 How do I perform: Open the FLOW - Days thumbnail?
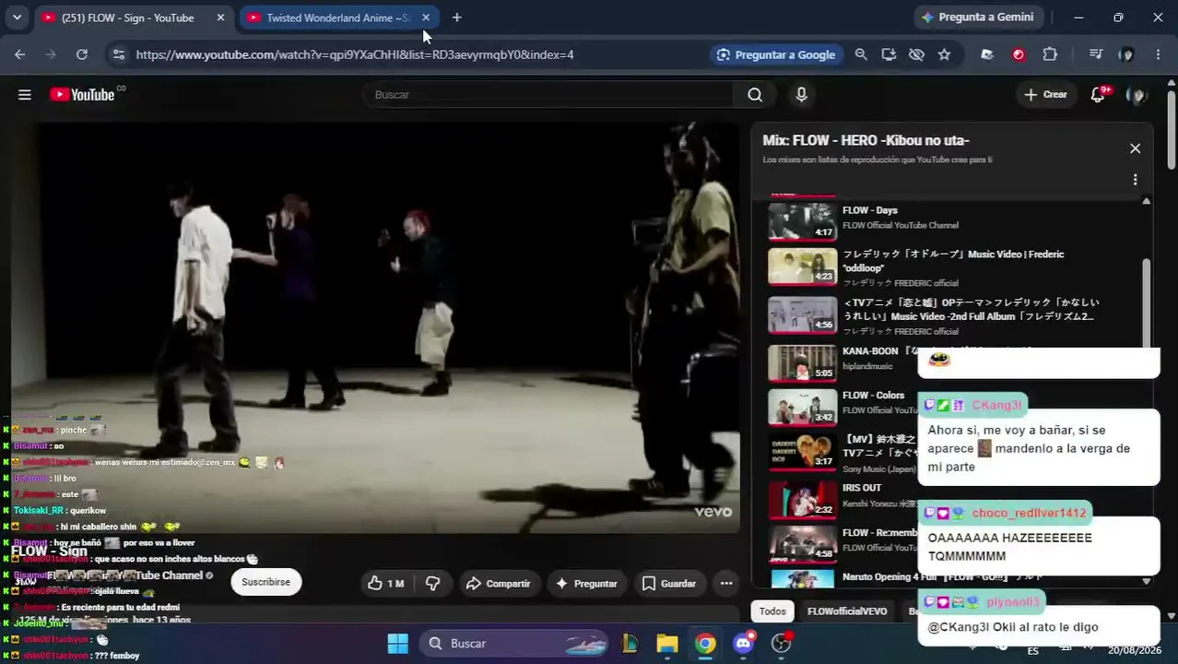pyautogui.click(x=802, y=221)
